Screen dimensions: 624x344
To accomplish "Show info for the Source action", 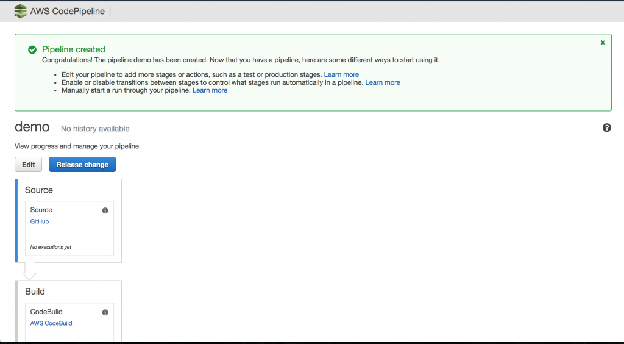I will click(x=105, y=210).
